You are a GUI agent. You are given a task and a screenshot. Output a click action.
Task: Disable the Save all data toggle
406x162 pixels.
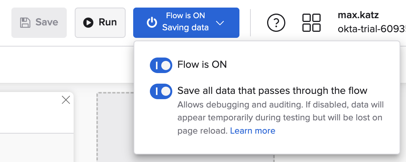[161, 91]
